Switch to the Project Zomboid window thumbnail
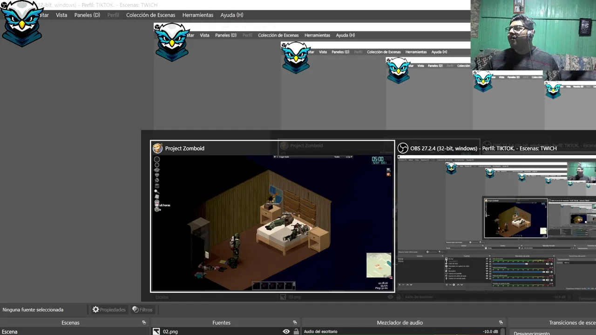596x335 pixels. pyautogui.click(x=272, y=216)
